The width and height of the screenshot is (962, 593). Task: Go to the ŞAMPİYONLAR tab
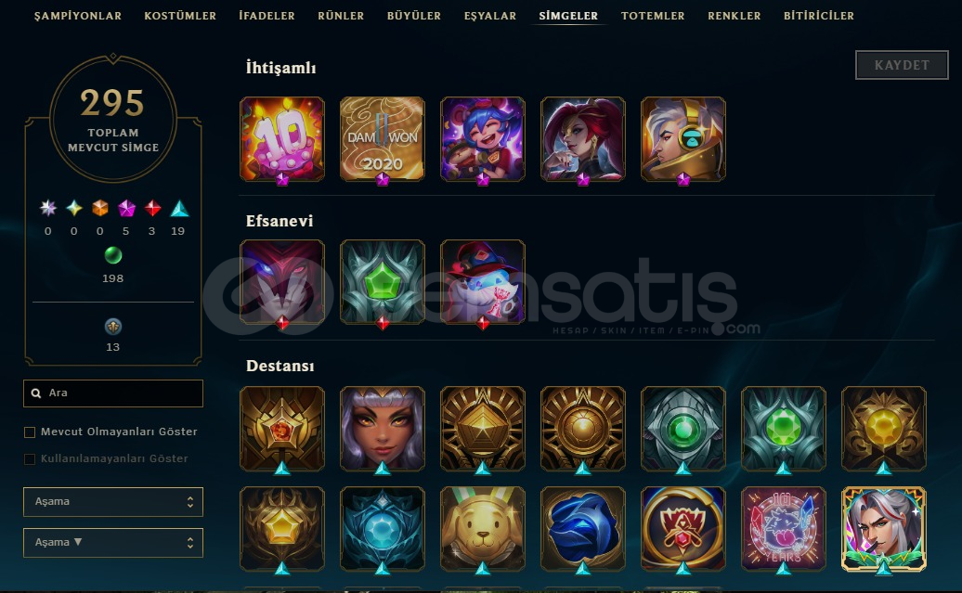(x=78, y=16)
